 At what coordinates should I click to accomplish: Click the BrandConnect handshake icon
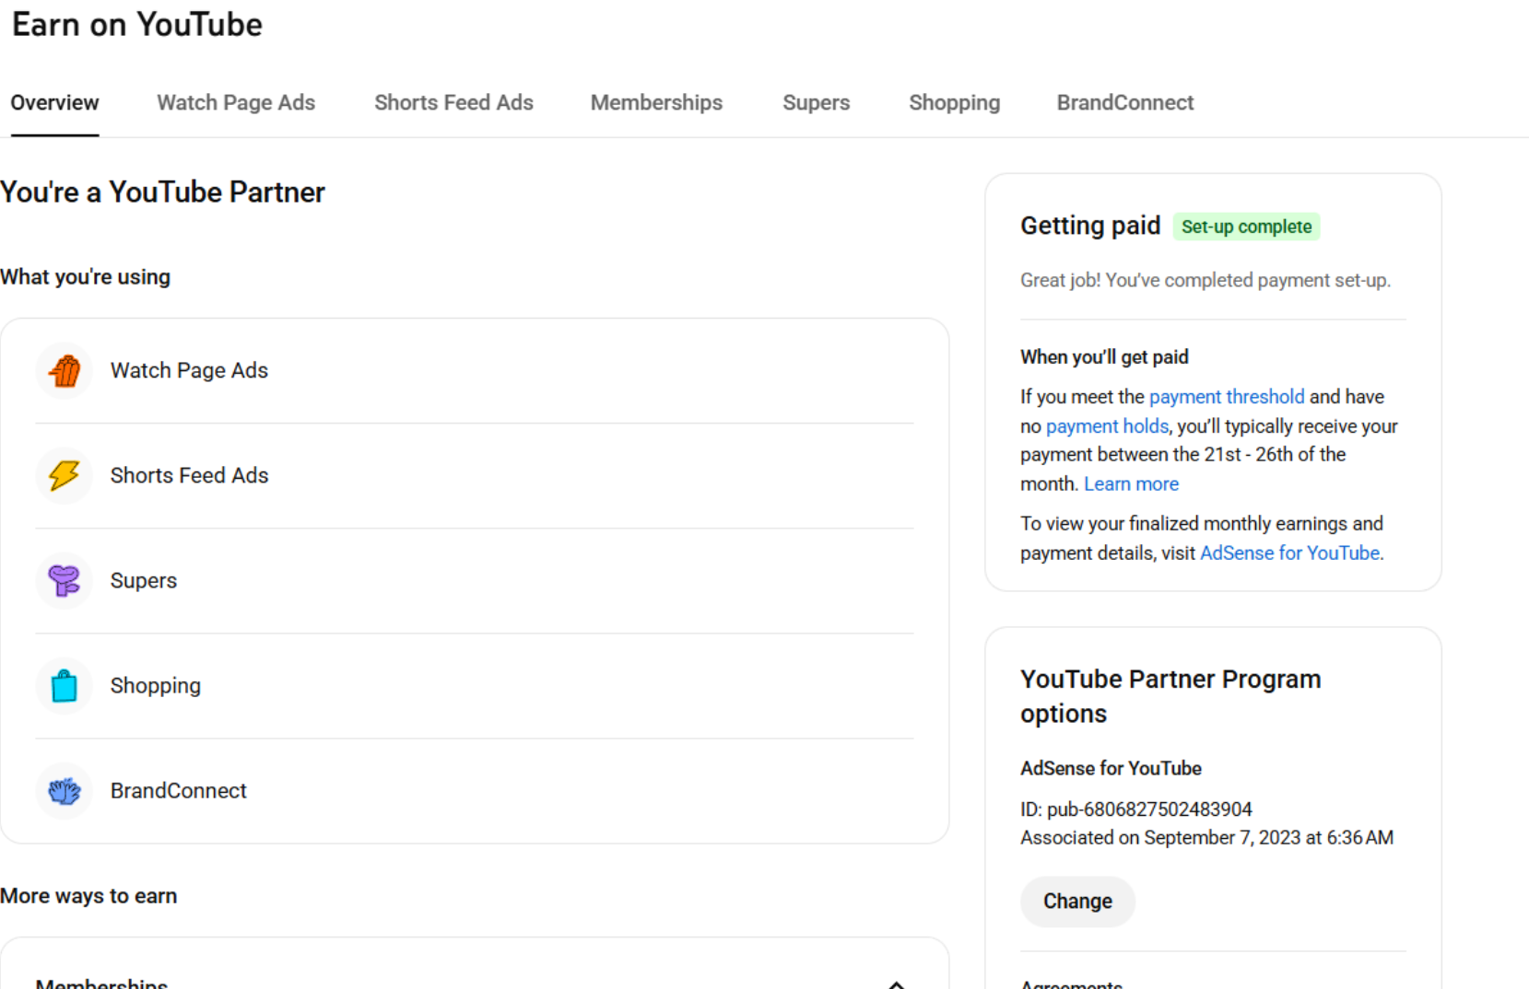pos(65,791)
